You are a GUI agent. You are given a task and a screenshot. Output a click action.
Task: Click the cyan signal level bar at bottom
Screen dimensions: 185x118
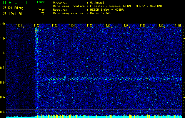click(x=94, y=117)
